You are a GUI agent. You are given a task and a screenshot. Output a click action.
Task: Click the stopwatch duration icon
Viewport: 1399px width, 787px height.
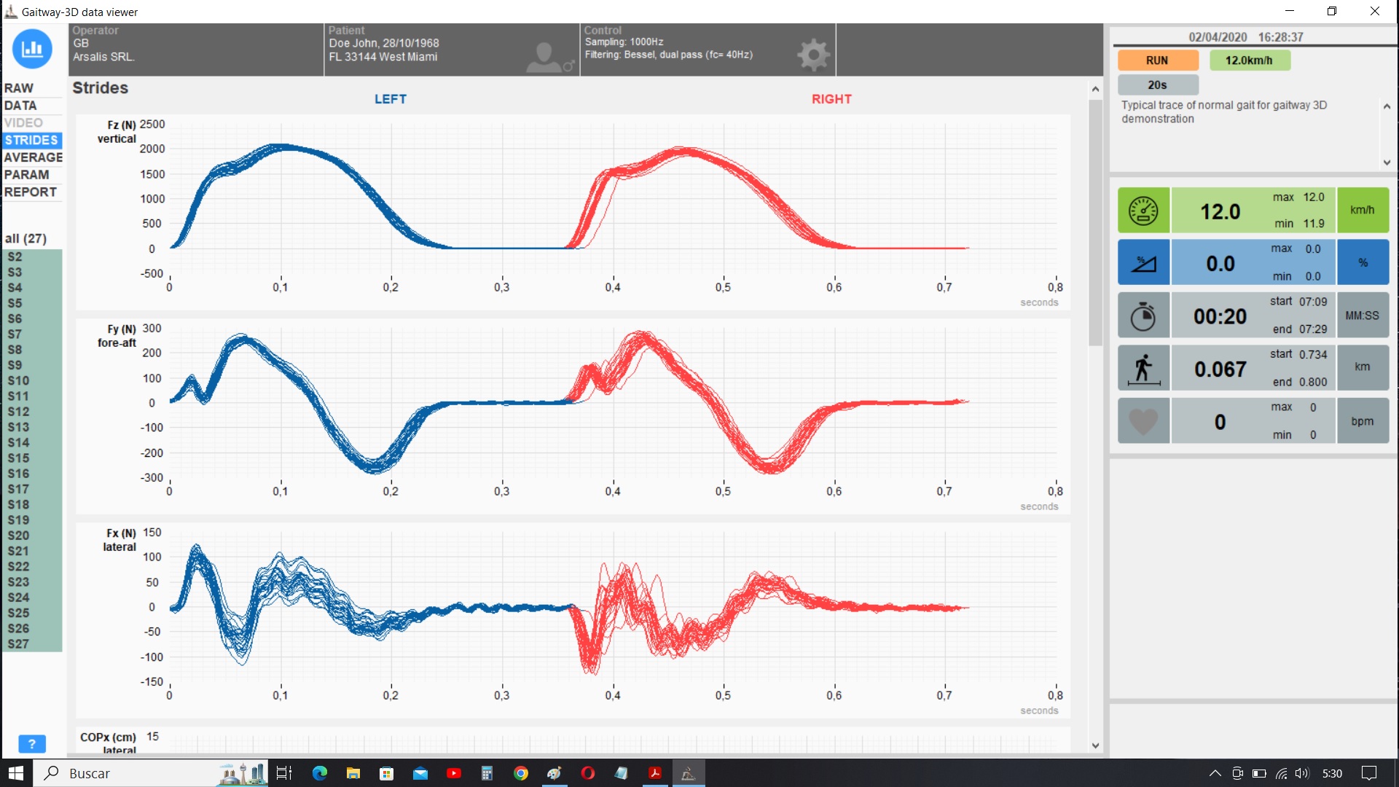1143,316
